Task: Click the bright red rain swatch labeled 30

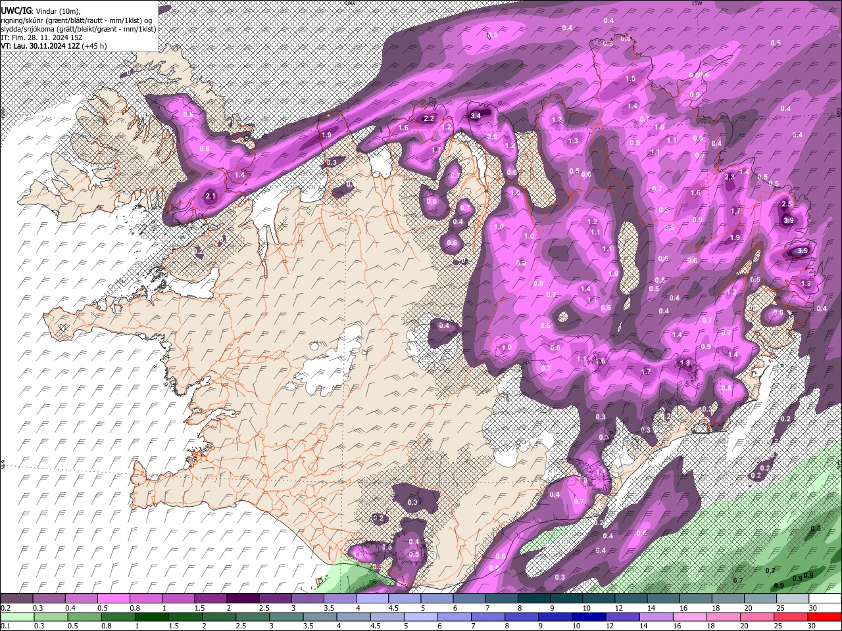Action: 825,617
